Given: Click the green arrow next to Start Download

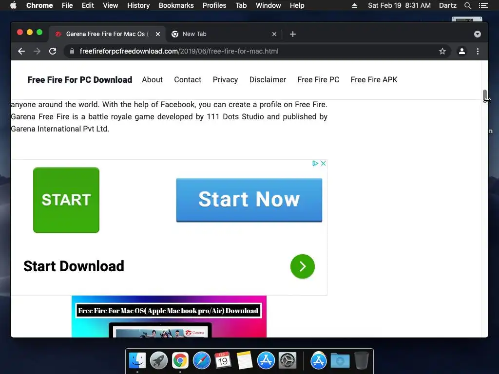Looking at the screenshot, I should [302, 266].
